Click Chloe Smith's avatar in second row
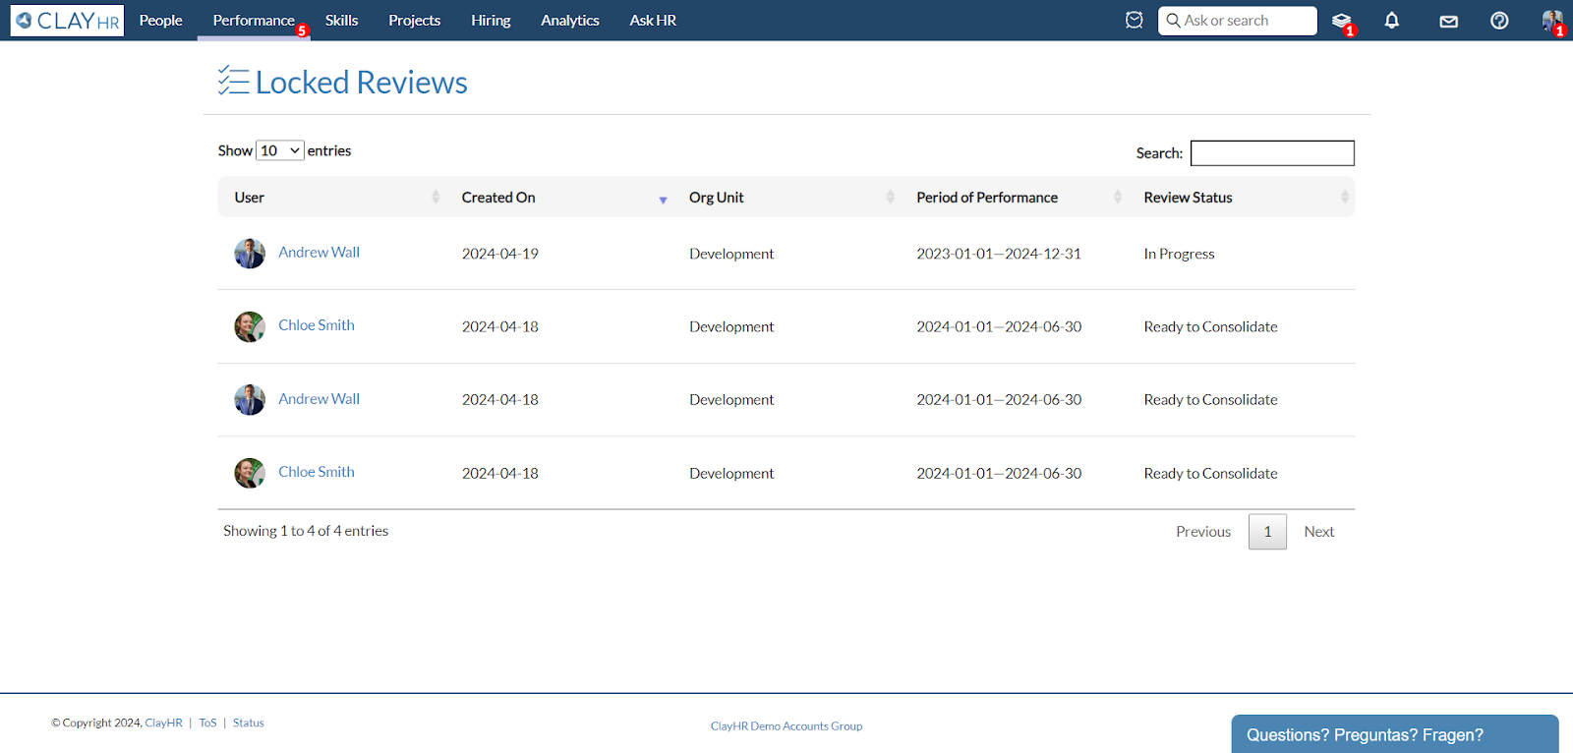 coord(250,326)
